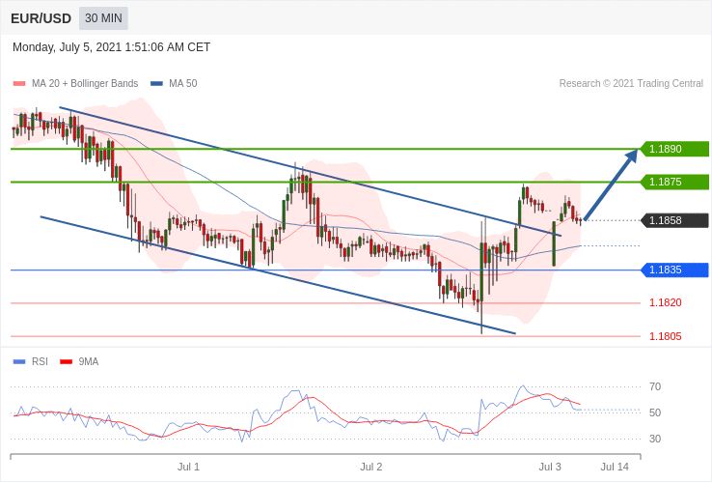This screenshot has width=712, height=483.
Task: Click the 30 MIN timeframe badge
Action: click(103, 18)
